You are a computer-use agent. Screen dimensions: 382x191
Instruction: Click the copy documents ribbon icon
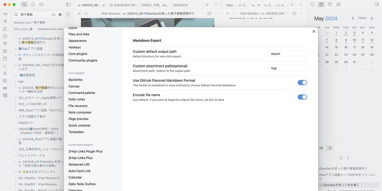coord(5,29)
